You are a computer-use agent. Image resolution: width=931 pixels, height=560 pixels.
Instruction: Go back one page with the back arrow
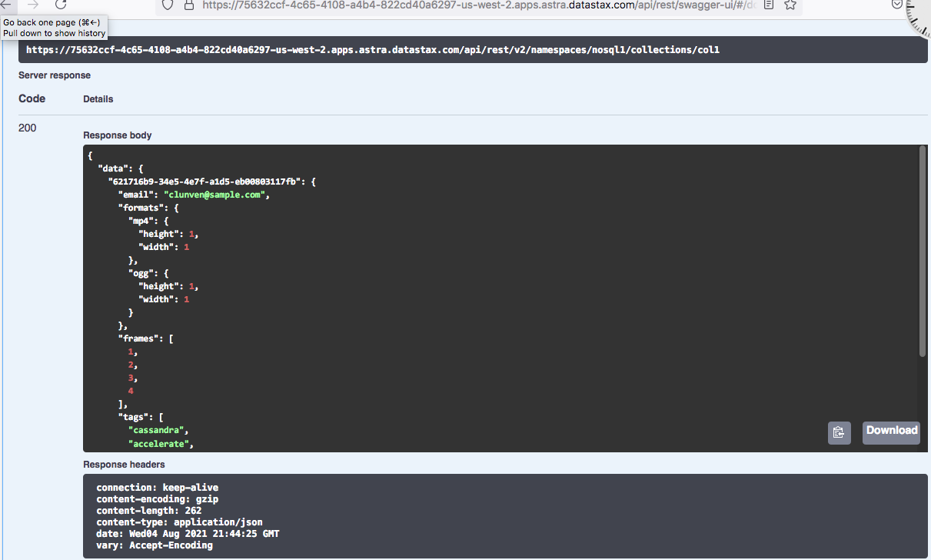point(8,5)
